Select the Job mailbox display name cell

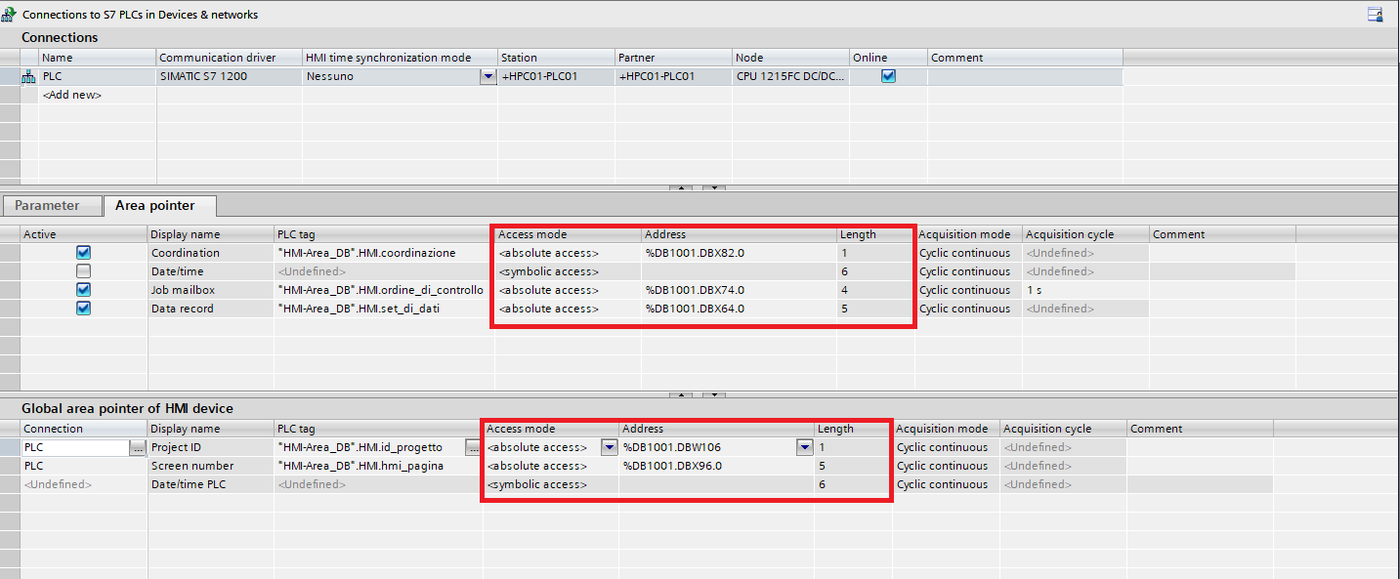pyautogui.click(x=211, y=290)
